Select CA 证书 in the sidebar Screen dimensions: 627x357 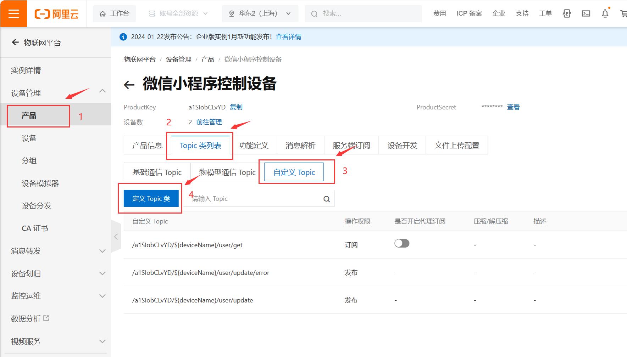(35, 228)
